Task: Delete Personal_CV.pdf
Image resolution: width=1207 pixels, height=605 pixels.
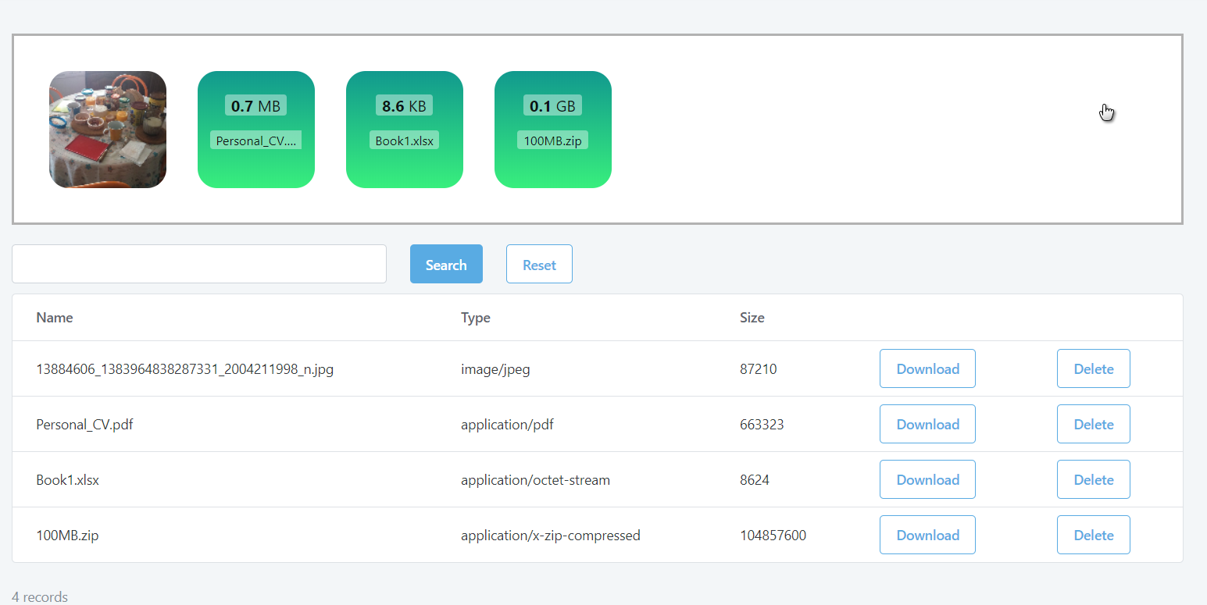Action: [x=1094, y=424]
